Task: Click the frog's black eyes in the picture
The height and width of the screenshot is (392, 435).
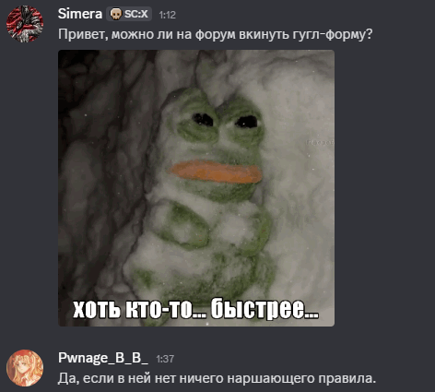Action: [x=225, y=121]
